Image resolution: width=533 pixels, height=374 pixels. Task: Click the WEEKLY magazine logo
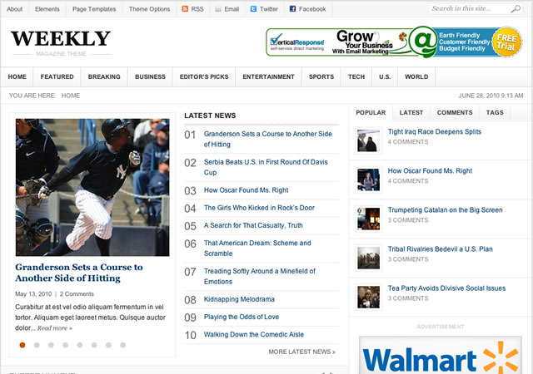point(61,39)
